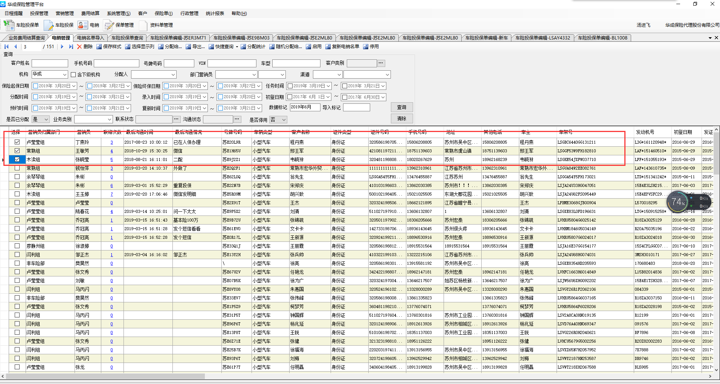
Task: Click the 查询 search button
Action: 401,108
